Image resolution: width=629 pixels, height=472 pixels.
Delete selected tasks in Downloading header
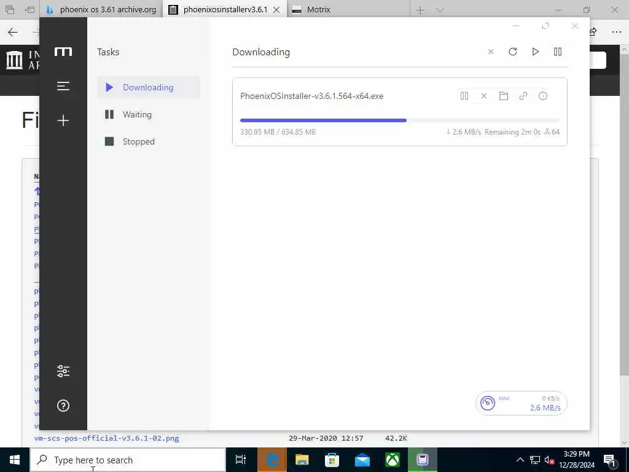[491, 52]
